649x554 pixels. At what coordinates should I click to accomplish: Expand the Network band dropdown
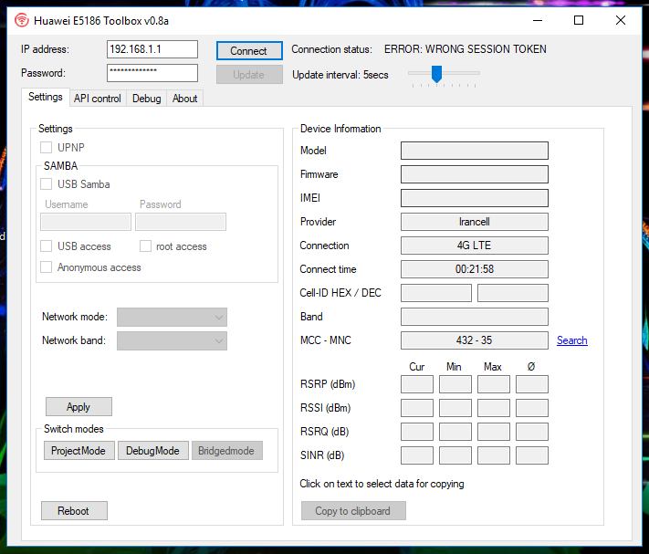click(172, 341)
